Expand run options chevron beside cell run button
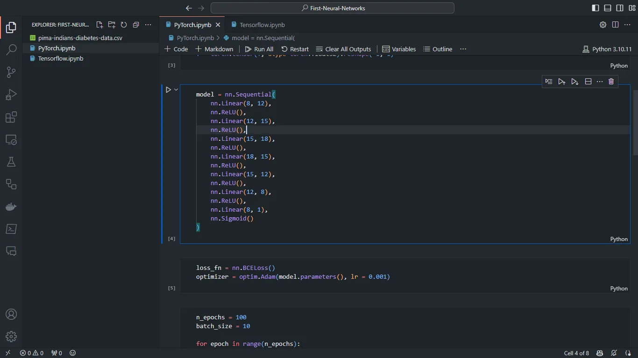This screenshot has height=358, width=638. (176, 89)
